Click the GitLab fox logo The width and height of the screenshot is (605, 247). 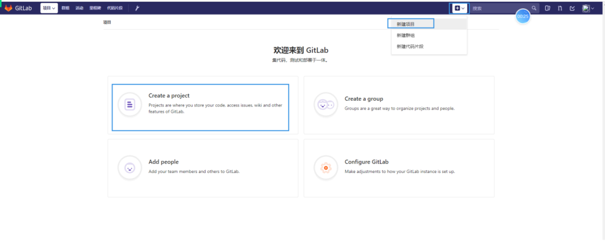click(8, 8)
